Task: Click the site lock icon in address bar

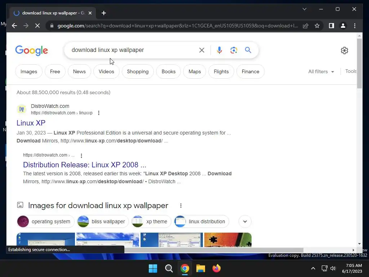Action: [x=52, y=26]
